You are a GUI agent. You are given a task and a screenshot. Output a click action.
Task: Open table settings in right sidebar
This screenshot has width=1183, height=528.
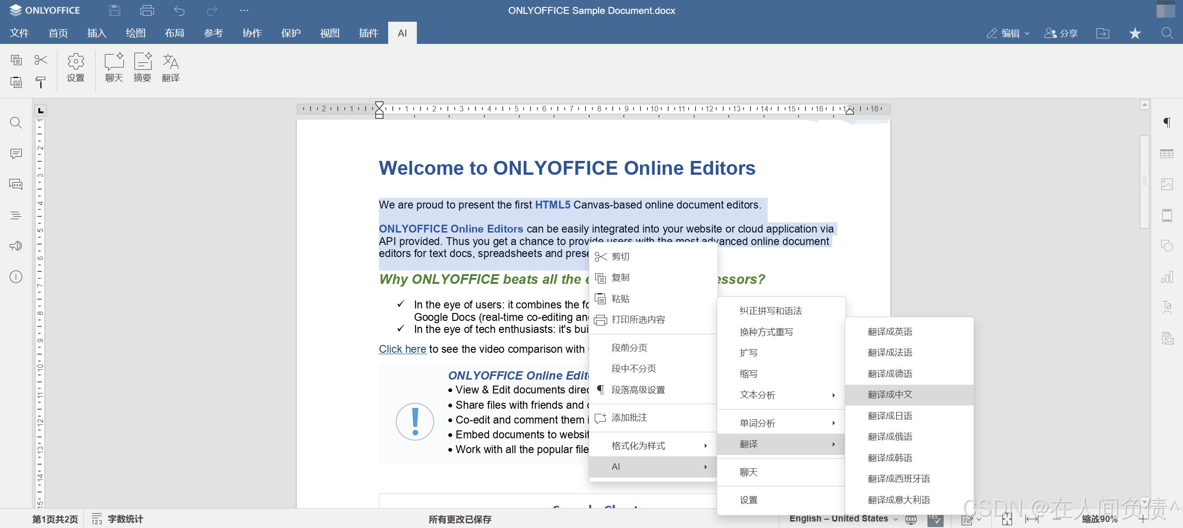[x=1167, y=154]
